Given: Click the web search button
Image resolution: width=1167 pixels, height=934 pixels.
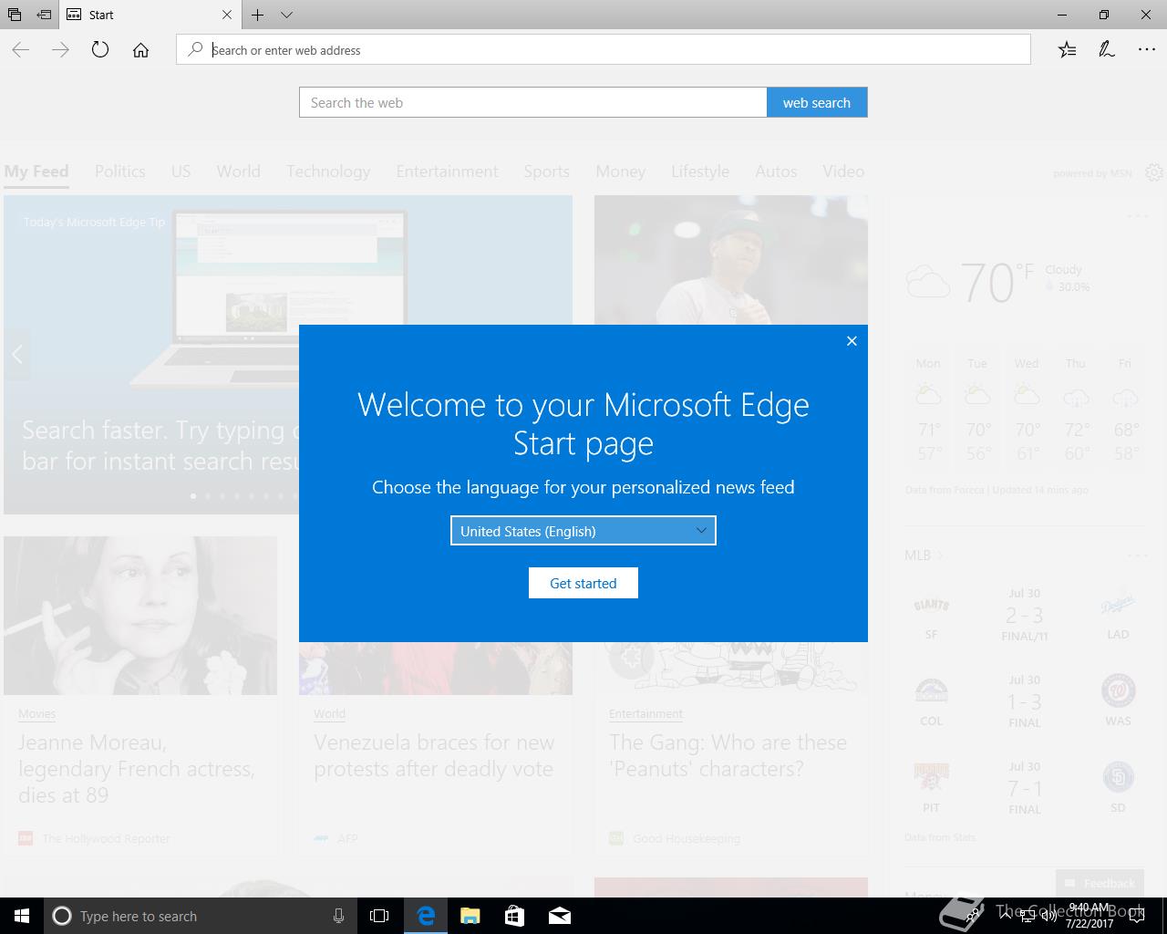Looking at the screenshot, I should point(817,102).
